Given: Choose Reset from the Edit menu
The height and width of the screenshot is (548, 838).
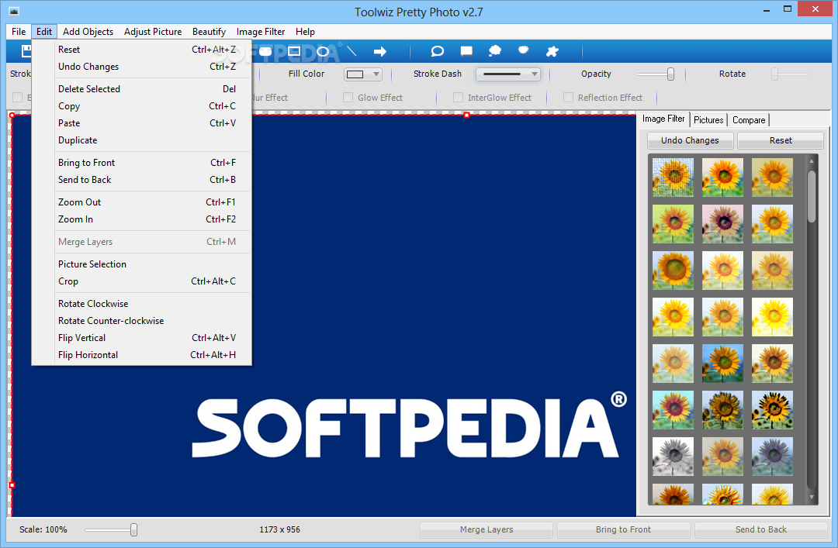Looking at the screenshot, I should 142,49.
